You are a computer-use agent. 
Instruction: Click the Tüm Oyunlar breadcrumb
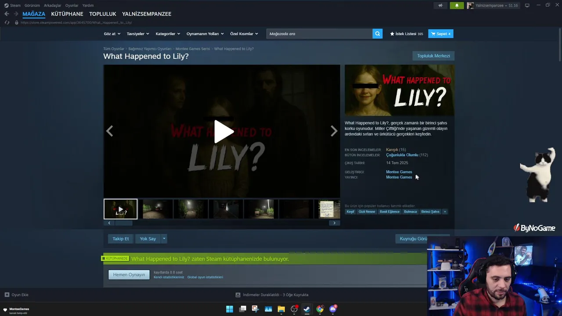click(x=114, y=49)
